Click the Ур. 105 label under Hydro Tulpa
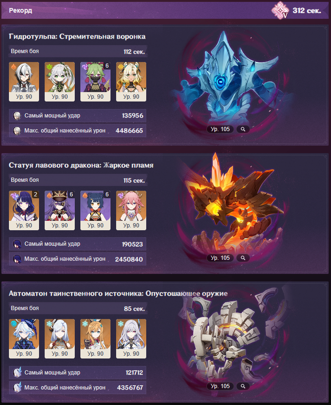The image size is (331, 405). (x=220, y=129)
